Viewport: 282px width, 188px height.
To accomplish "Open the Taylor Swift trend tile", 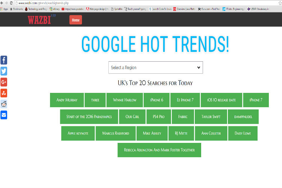I will coord(211,117).
